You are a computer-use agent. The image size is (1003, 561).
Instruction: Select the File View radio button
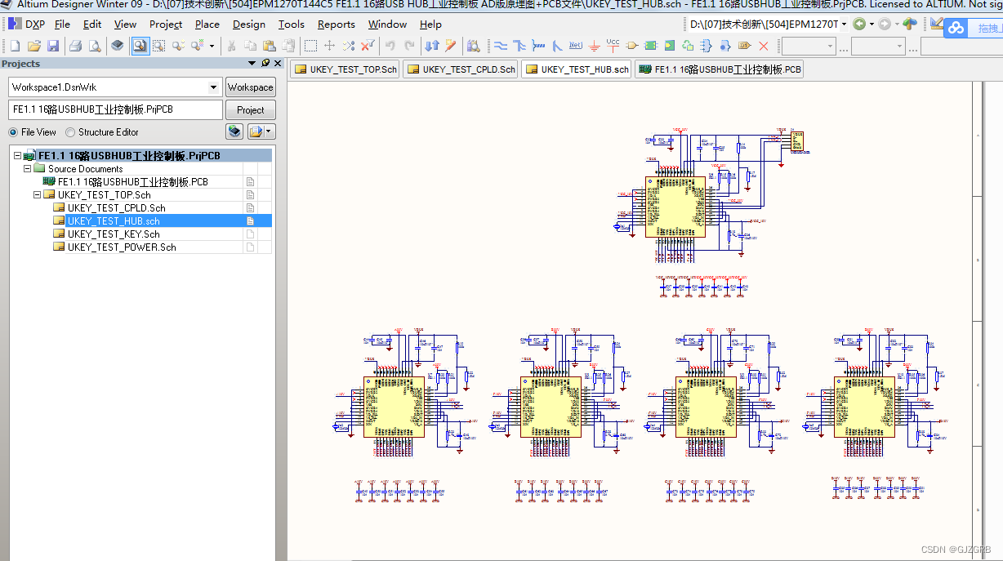(x=14, y=132)
